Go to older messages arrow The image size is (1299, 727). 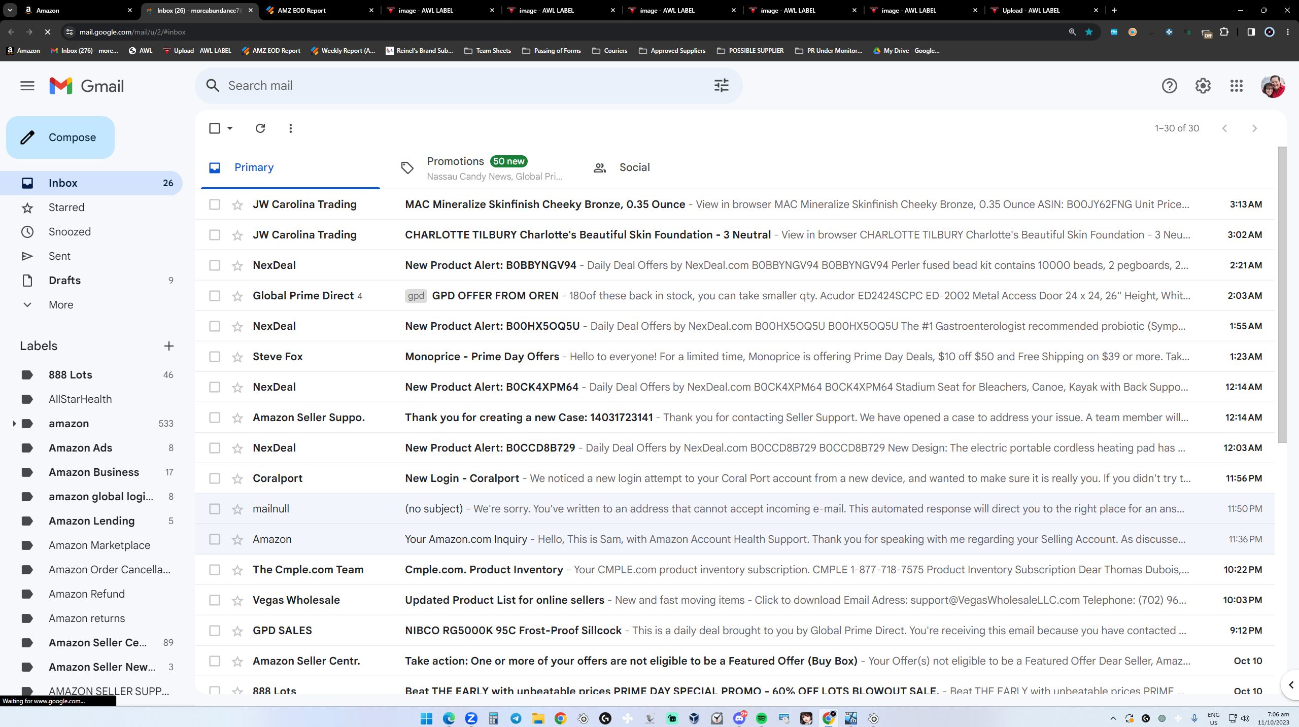(x=1254, y=128)
